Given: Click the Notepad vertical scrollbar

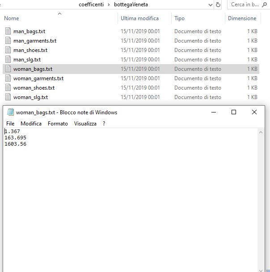Looking at the screenshot, I should point(261,202).
